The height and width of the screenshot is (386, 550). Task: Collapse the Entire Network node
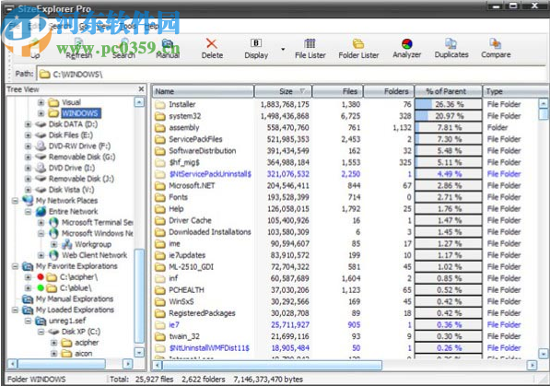tap(28, 211)
